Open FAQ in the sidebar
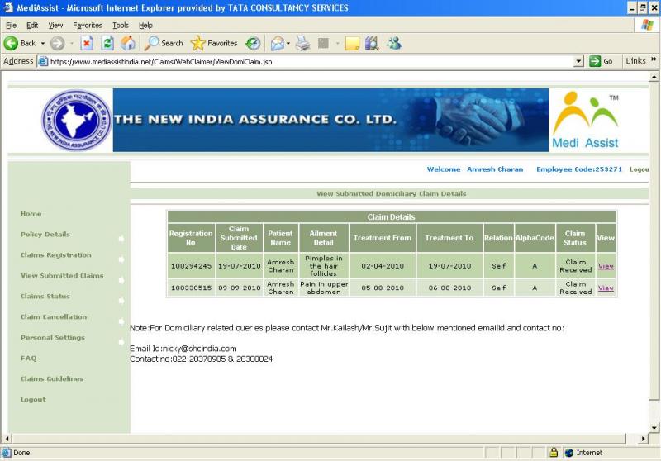 click(29, 359)
